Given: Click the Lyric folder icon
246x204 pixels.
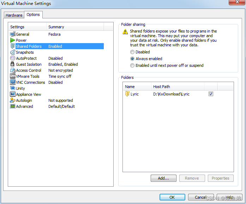Looking at the screenshot, I should pyautogui.click(x=127, y=94).
